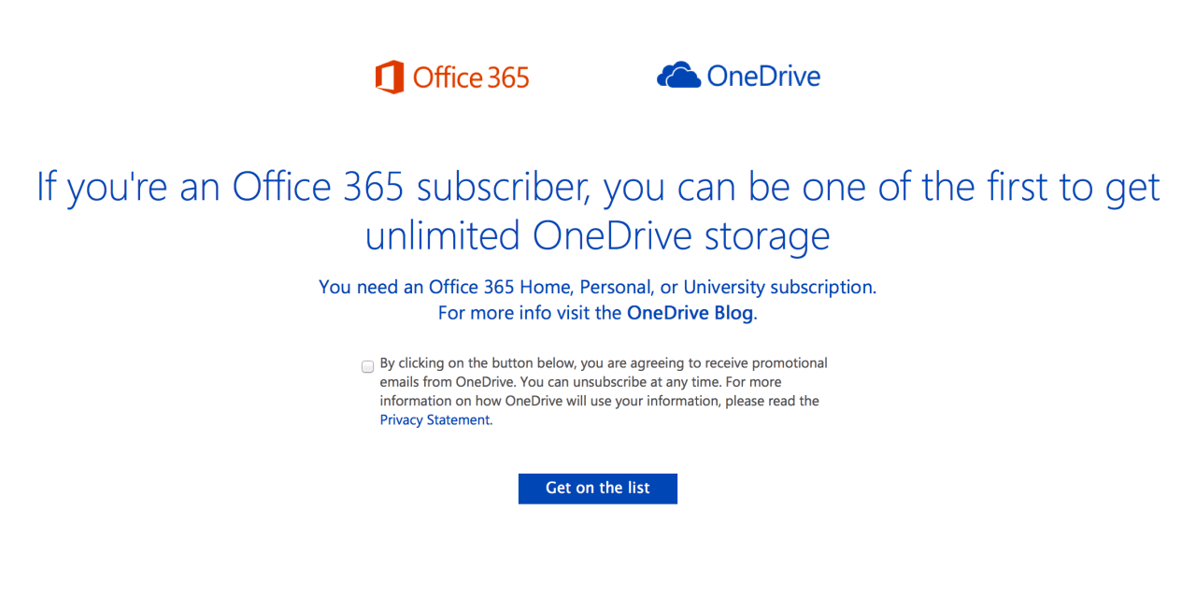
Task: Click the "OneDrive" wordmark beside the cloud
Action: (x=763, y=76)
